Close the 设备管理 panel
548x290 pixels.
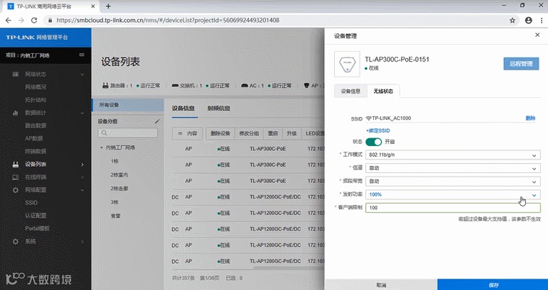click(x=537, y=35)
